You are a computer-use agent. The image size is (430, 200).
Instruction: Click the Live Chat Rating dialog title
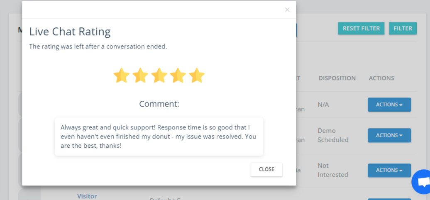[70, 32]
